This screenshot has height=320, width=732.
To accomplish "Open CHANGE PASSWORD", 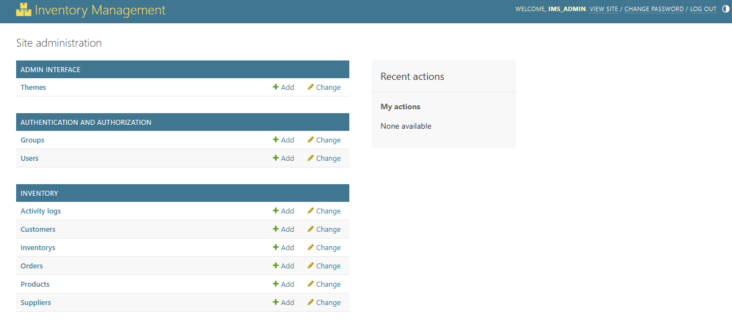I will [654, 9].
